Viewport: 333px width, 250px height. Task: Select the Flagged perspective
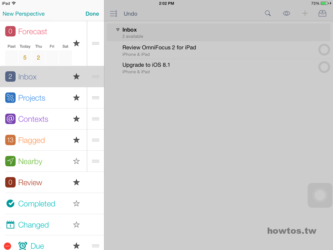coord(32,140)
